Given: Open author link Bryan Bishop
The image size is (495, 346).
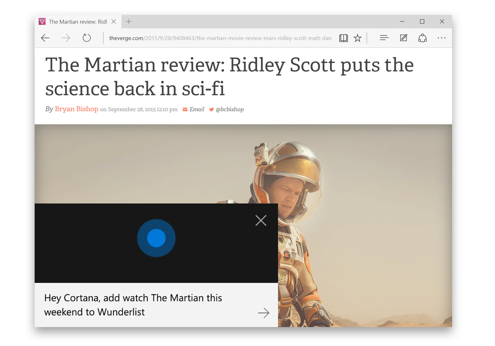Looking at the screenshot, I should point(77,109).
